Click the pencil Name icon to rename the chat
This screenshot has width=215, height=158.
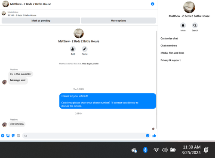[x=85, y=49]
